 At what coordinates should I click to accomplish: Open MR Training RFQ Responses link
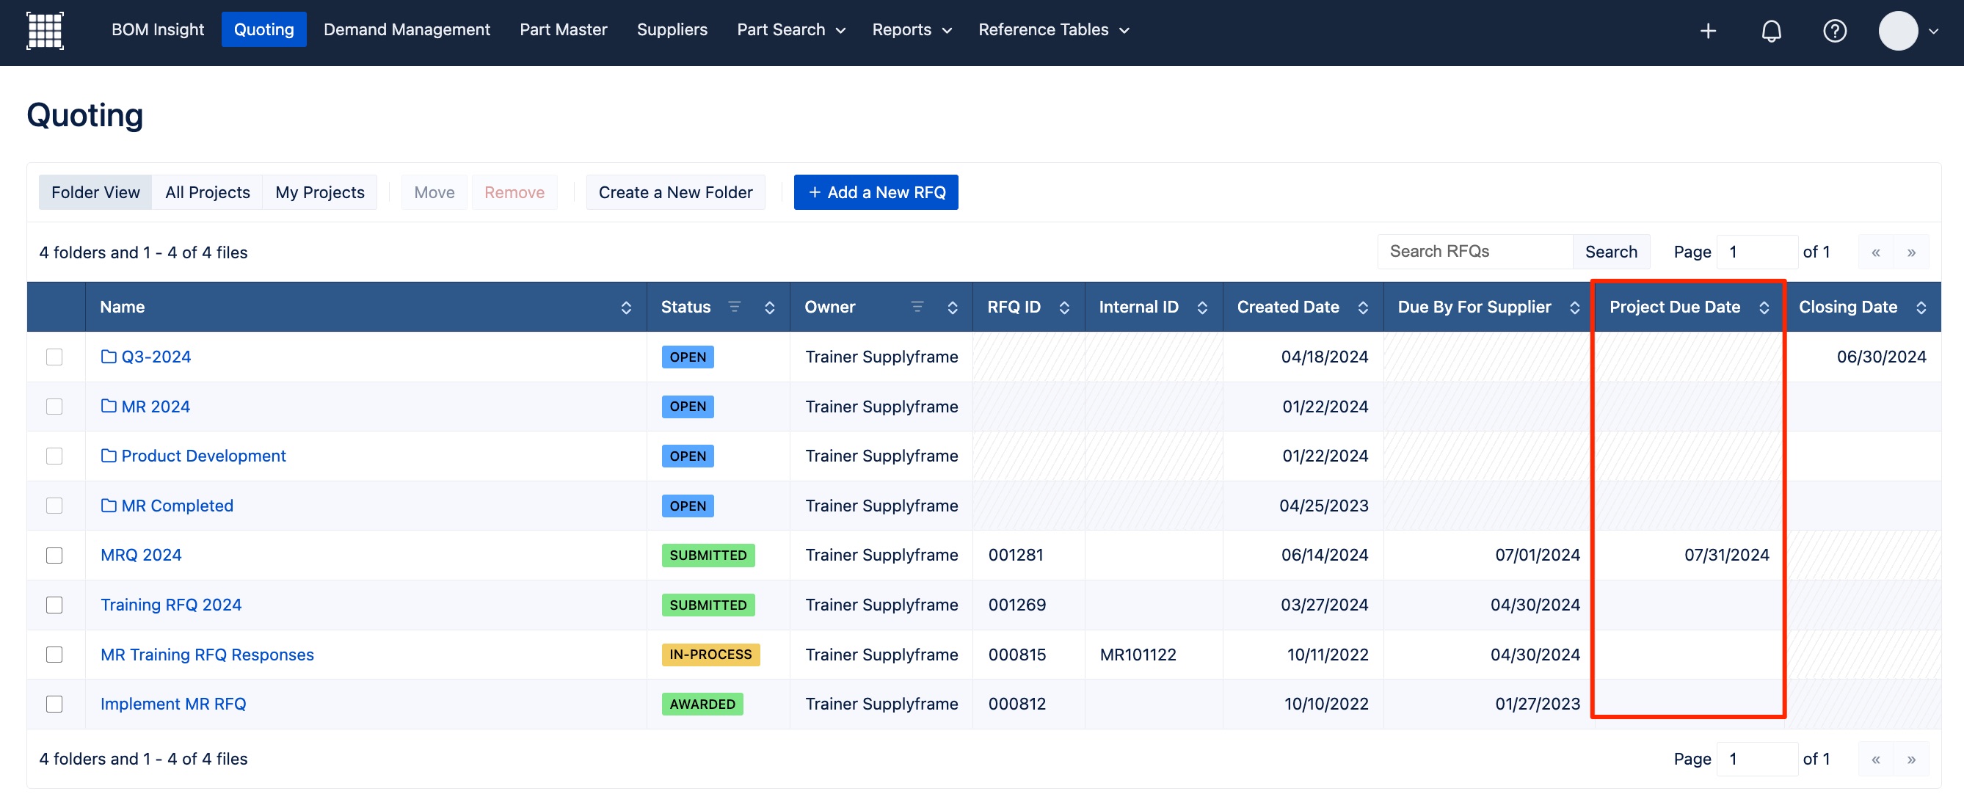click(207, 655)
